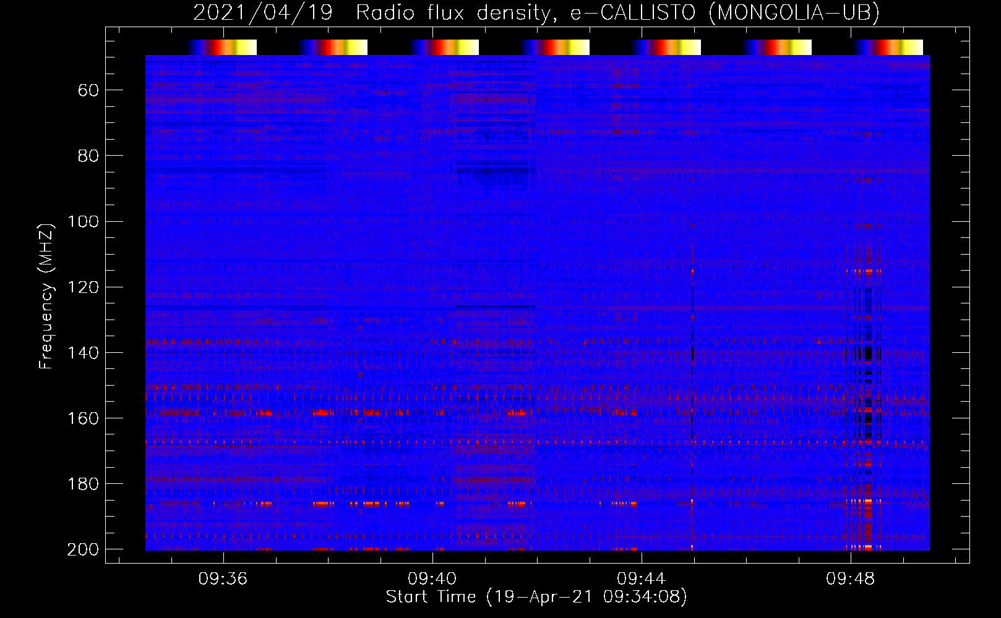The width and height of the screenshot is (1001, 618).
Task: Select the 09:48 time tick label
Action: click(851, 579)
